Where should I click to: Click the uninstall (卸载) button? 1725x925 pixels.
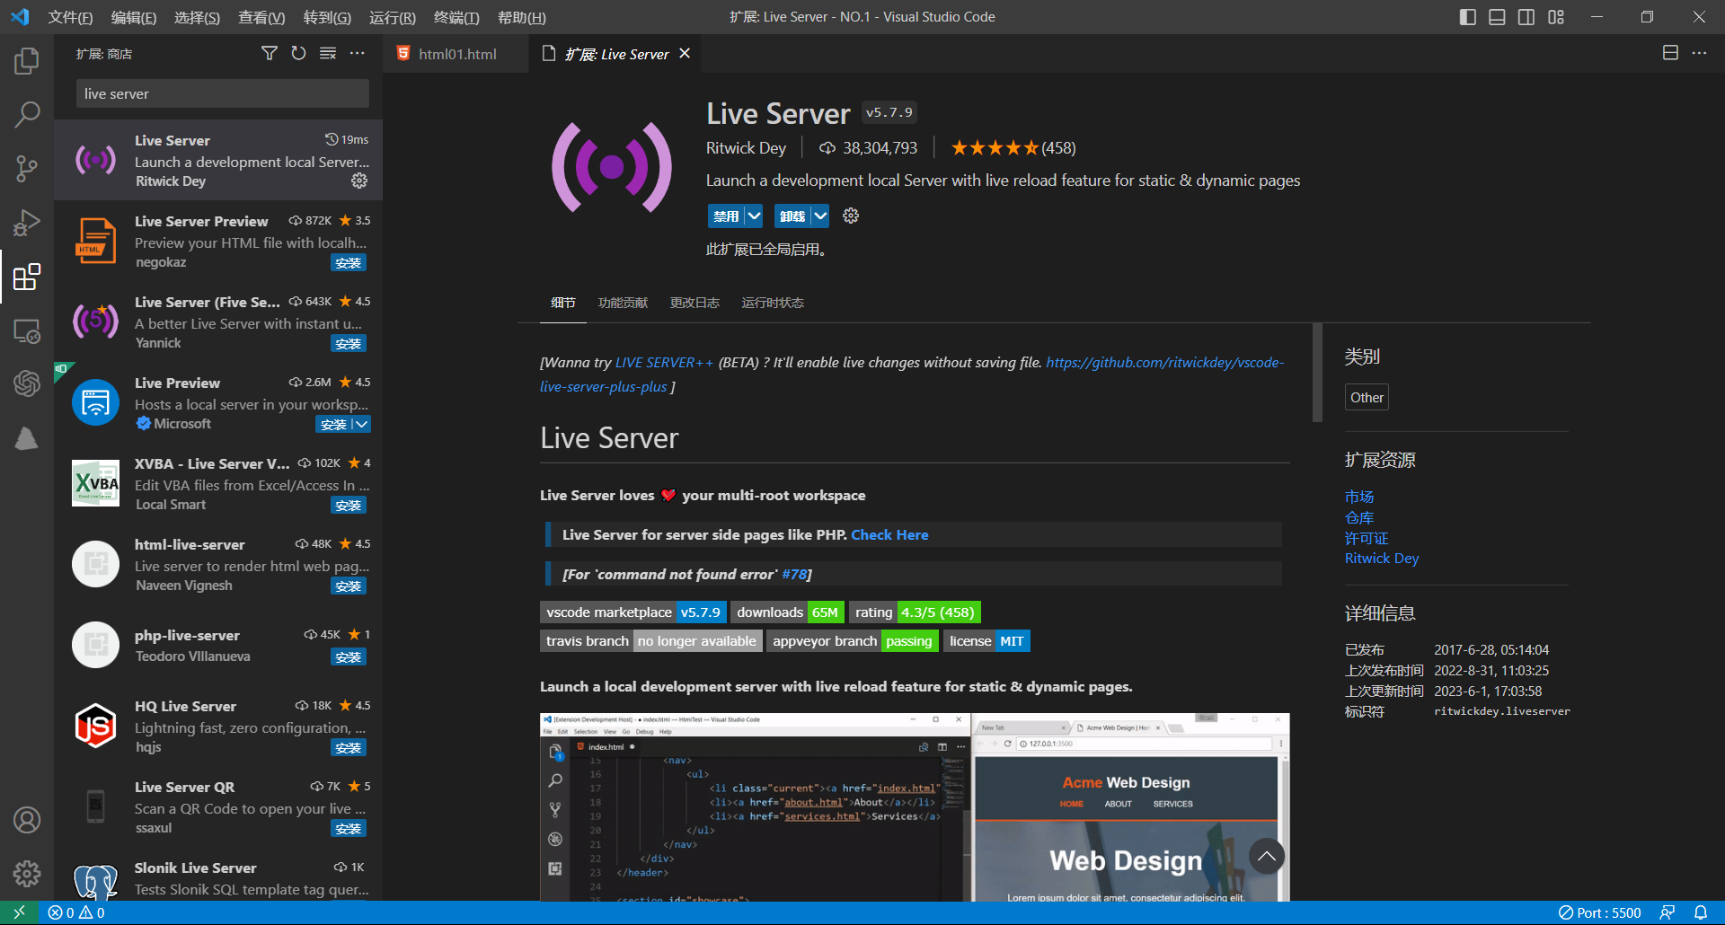coord(792,216)
